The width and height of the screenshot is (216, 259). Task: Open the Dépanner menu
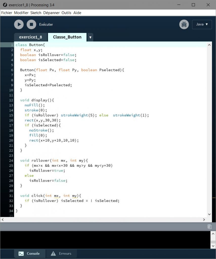51,13
